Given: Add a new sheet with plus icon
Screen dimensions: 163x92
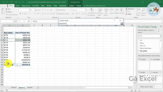Looking at the screenshot, I should click(x=38, y=88).
